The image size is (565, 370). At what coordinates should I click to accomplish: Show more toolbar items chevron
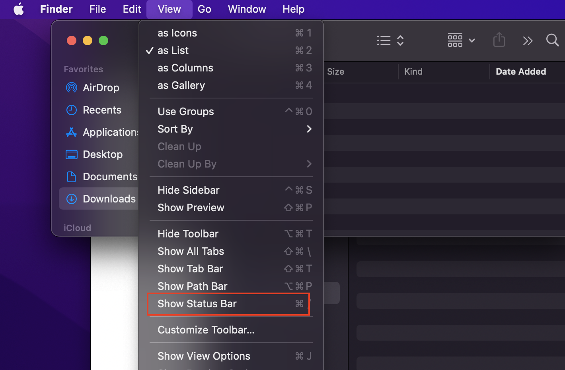point(528,40)
